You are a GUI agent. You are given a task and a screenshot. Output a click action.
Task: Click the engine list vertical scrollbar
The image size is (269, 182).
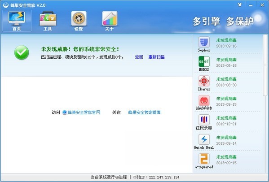[x=265, y=65]
